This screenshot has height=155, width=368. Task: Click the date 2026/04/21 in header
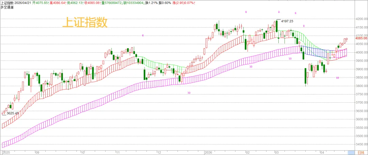click(x=23, y=3)
